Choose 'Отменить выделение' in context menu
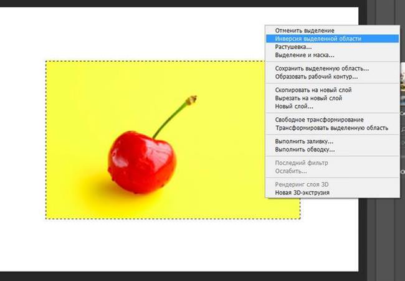The height and width of the screenshot is (281, 405). pyautogui.click(x=333, y=31)
